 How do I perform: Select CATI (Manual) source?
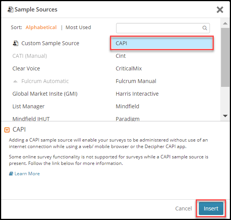tap(29, 56)
